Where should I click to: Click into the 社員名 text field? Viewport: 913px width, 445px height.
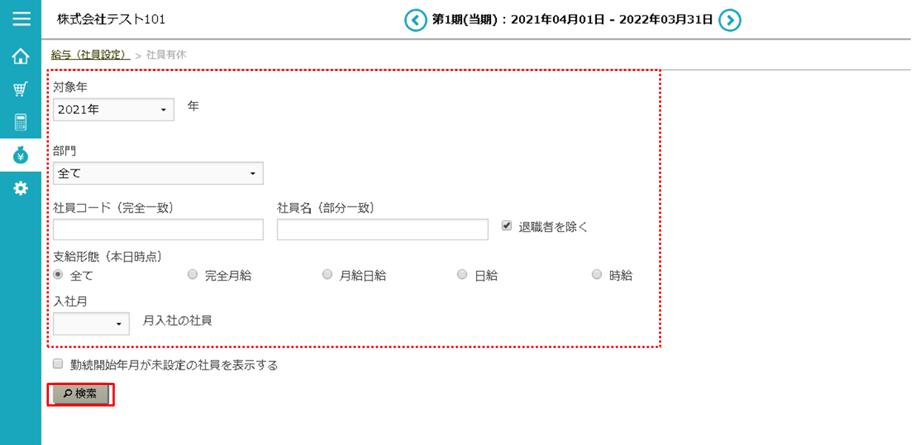(382, 230)
